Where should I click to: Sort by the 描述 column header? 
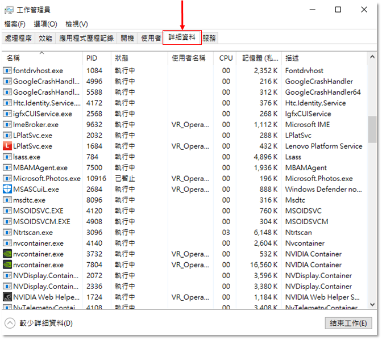[325, 58]
